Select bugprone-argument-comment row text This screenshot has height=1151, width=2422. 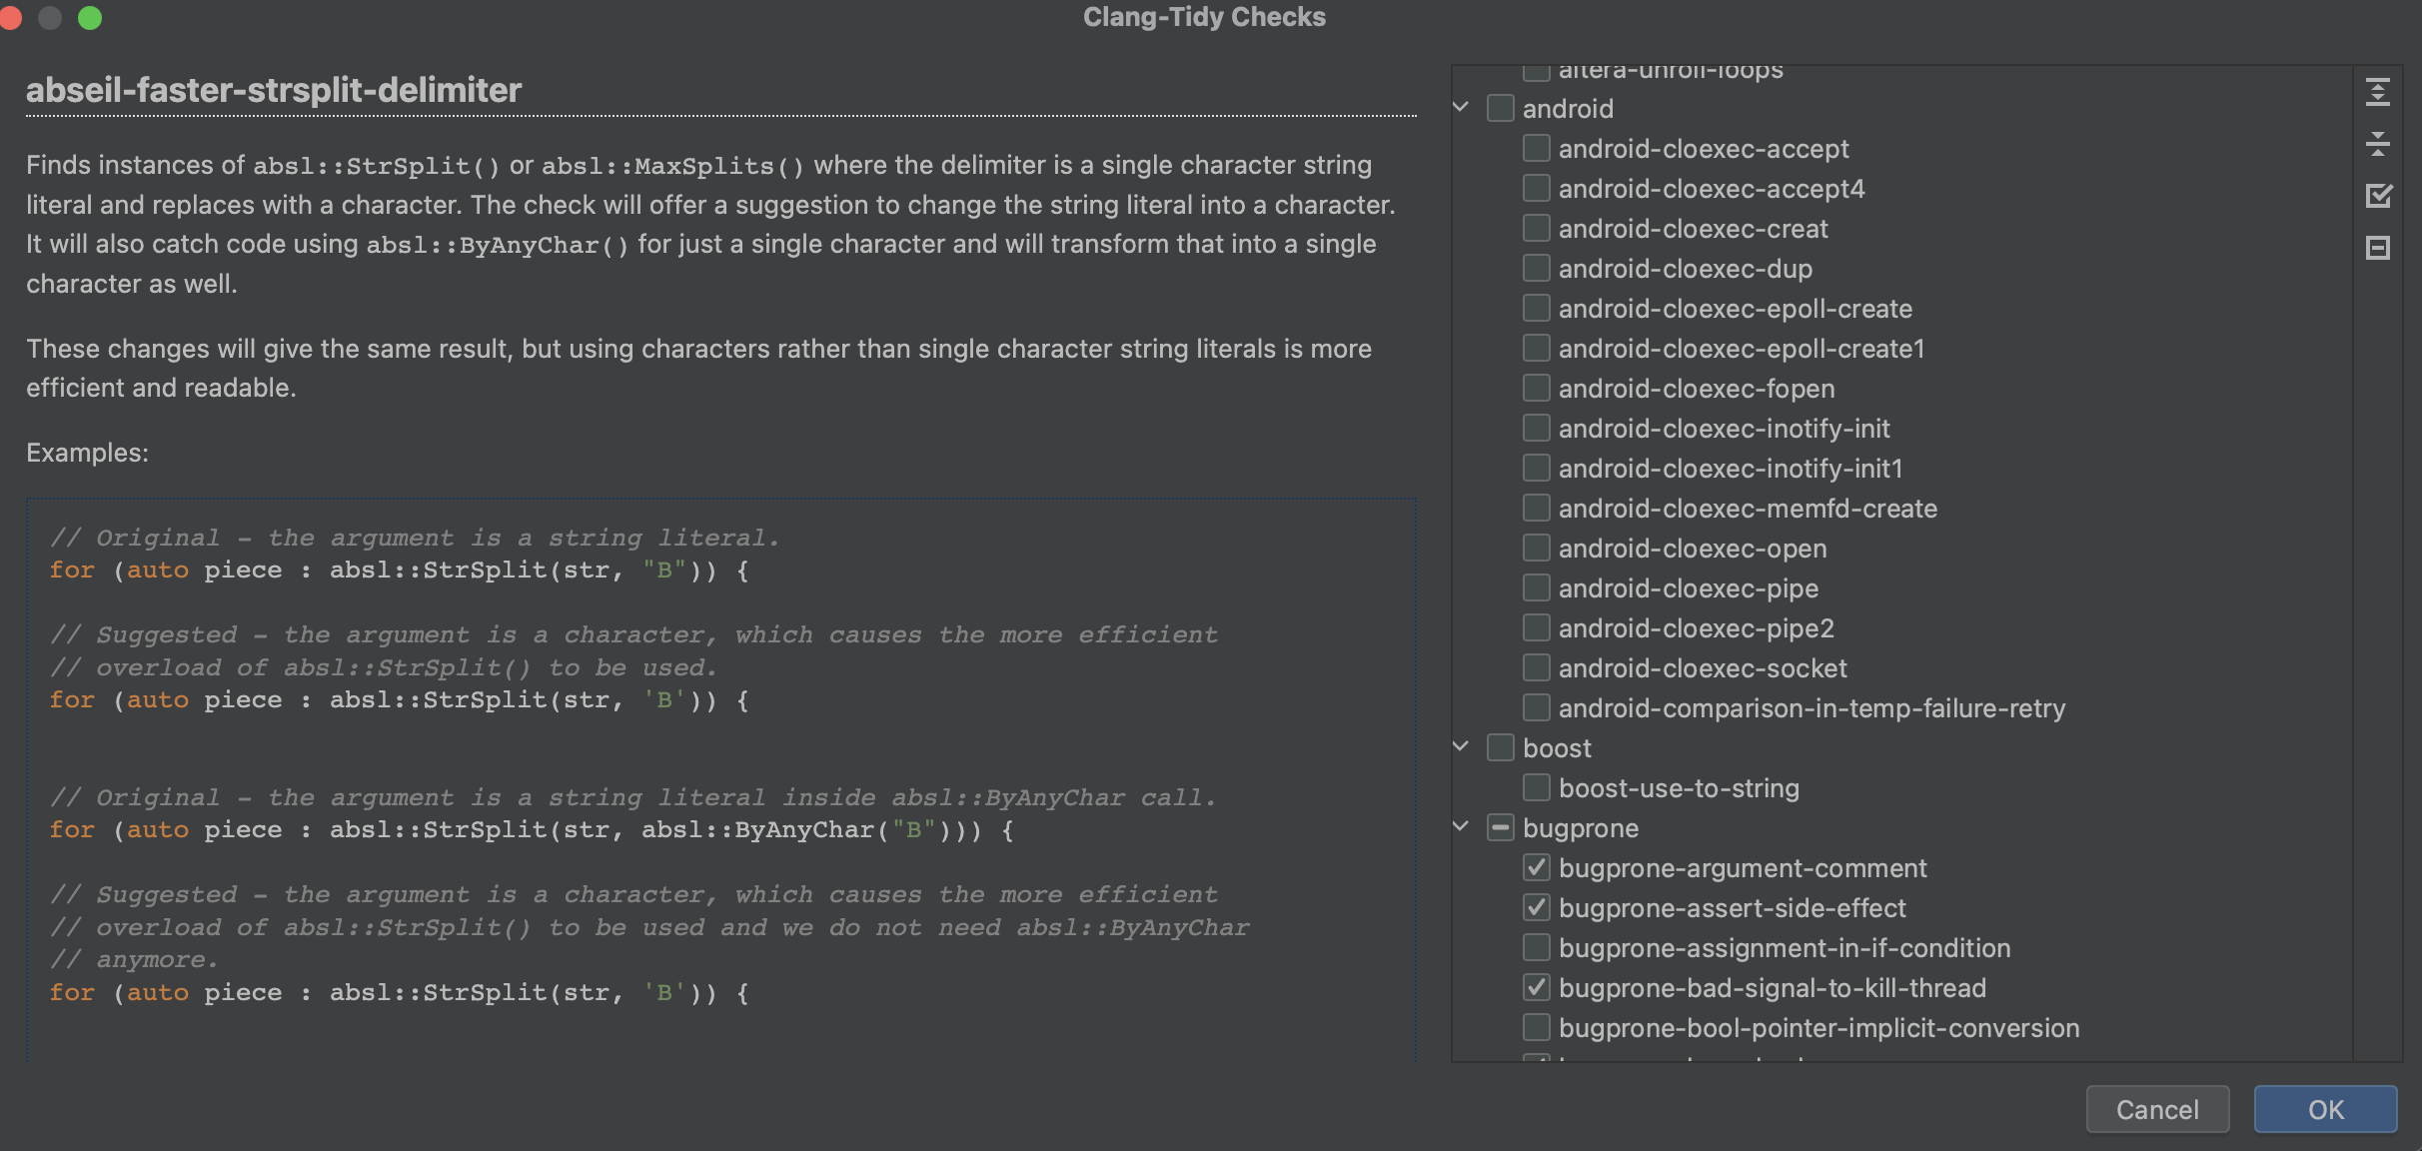1743,868
